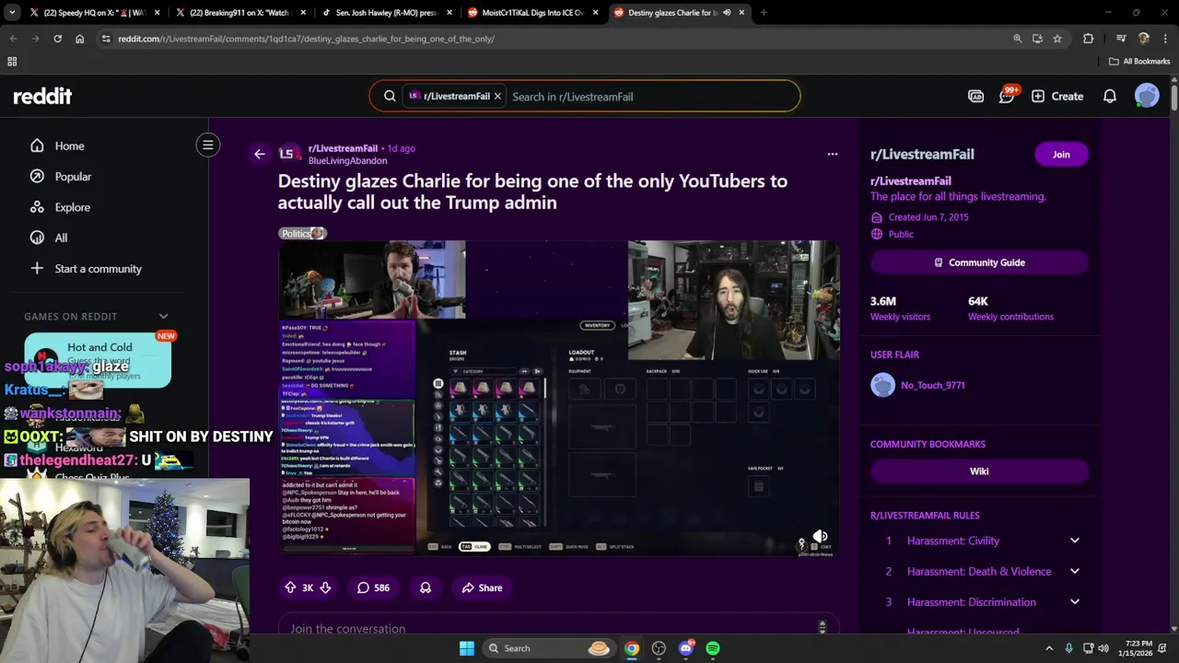Upvote the post
This screenshot has width=1179, height=663.
click(x=290, y=587)
